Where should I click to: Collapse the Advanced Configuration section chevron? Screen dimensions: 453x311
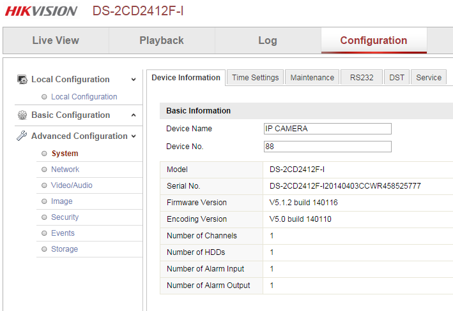click(134, 136)
